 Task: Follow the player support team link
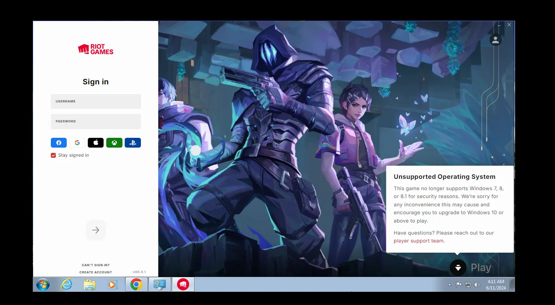(419, 241)
